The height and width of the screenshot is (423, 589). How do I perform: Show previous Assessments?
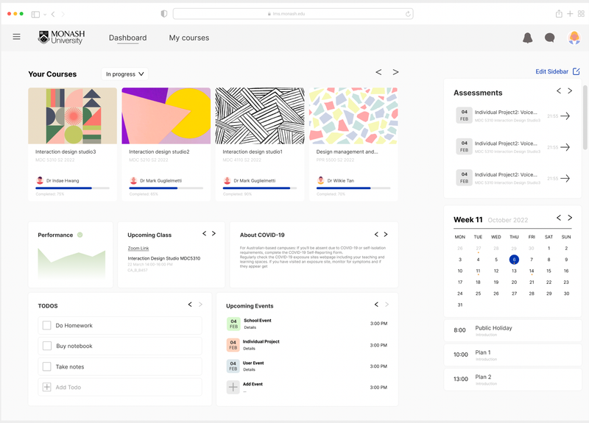tap(559, 90)
